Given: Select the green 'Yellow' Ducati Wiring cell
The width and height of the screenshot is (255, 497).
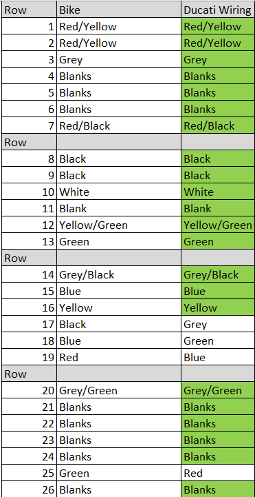Looking at the screenshot, I should coord(218,307).
